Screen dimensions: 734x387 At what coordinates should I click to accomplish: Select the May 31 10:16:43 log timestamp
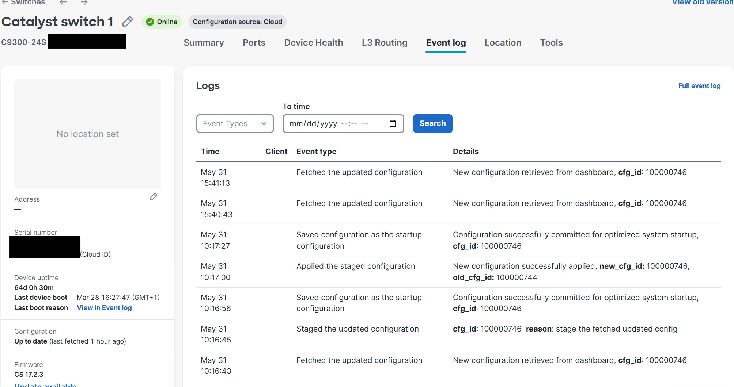[216, 366]
